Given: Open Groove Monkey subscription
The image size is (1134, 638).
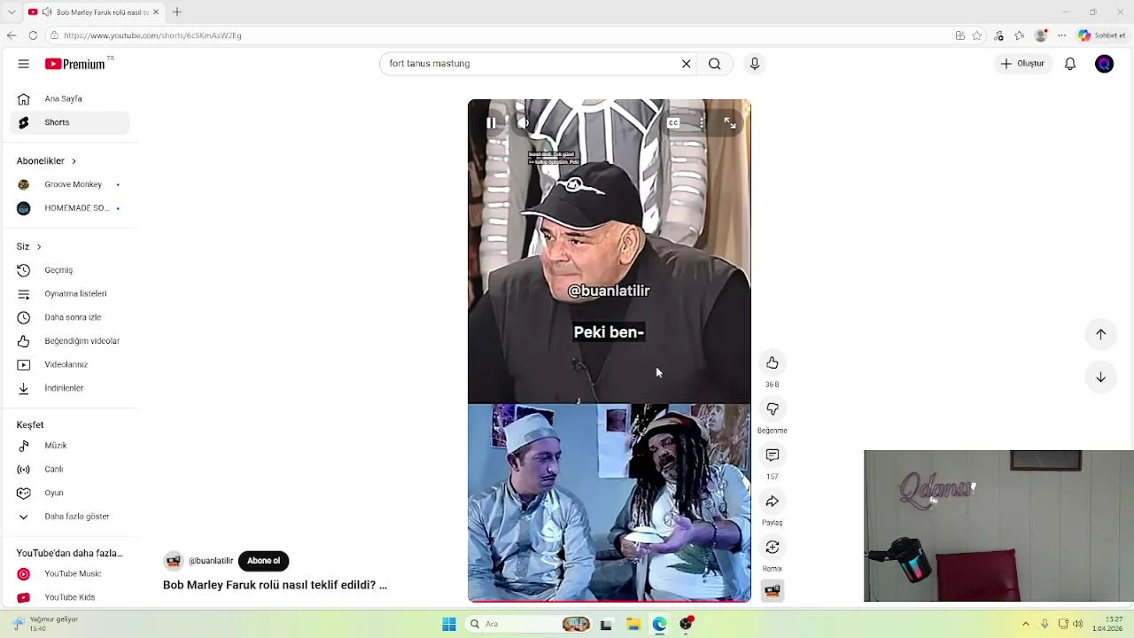Looking at the screenshot, I should pyautogui.click(x=69, y=184).
